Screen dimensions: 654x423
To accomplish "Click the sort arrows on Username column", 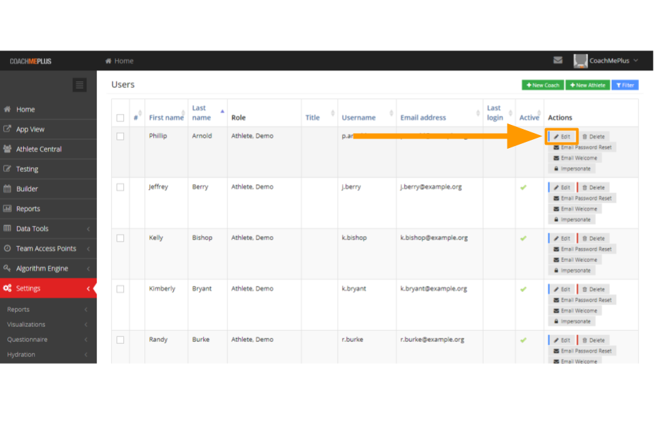I will [x=391, y=113].
